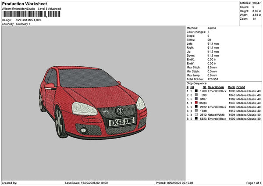Image resolution: width=263 pixels, height=186 pixels.
Task: Click the stitch count '1760' in row 1
Action: tap(203, 91)
